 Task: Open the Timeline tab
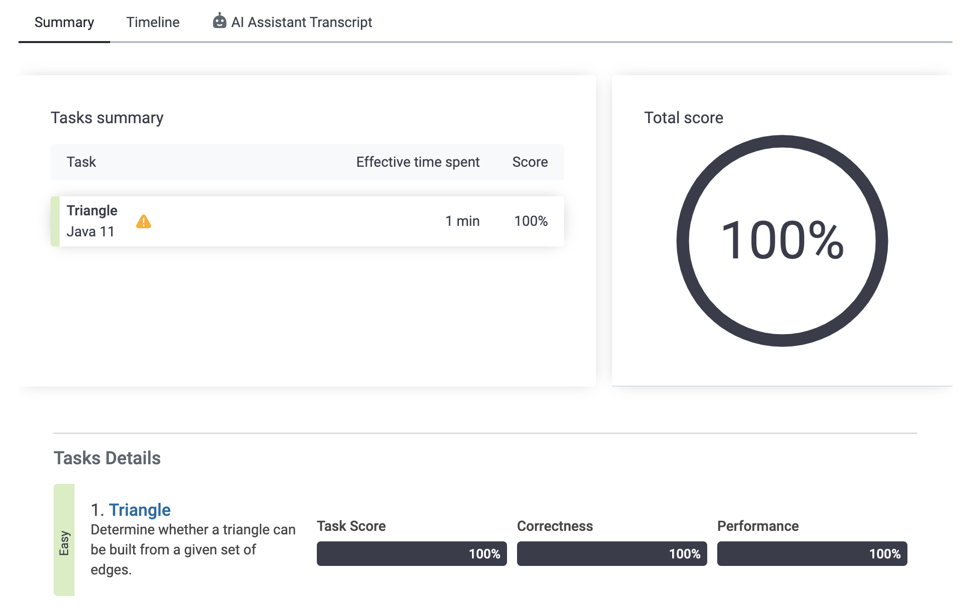(x=153, y=22)
